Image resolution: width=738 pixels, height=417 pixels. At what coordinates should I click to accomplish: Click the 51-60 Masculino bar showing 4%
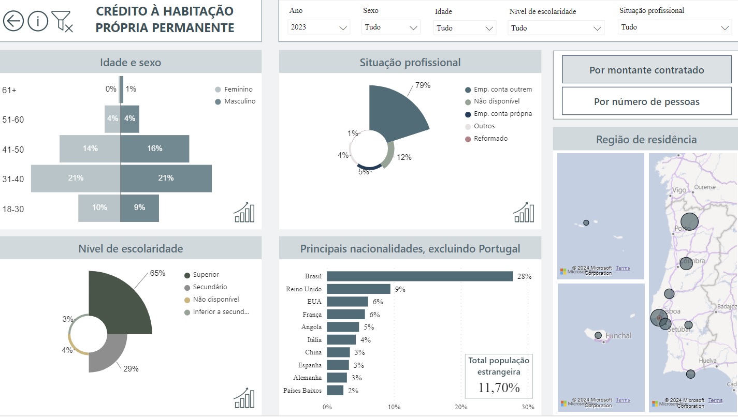(x=130, y=119)
